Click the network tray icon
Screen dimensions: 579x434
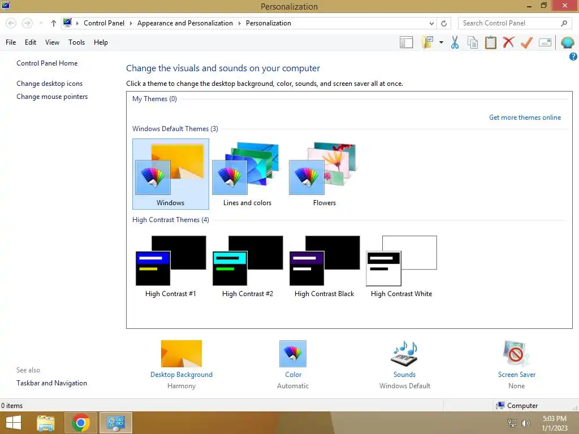[x=512, y=423]
